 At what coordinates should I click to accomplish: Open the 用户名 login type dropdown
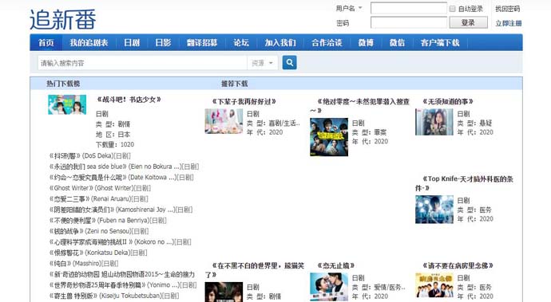coord(349,8)
